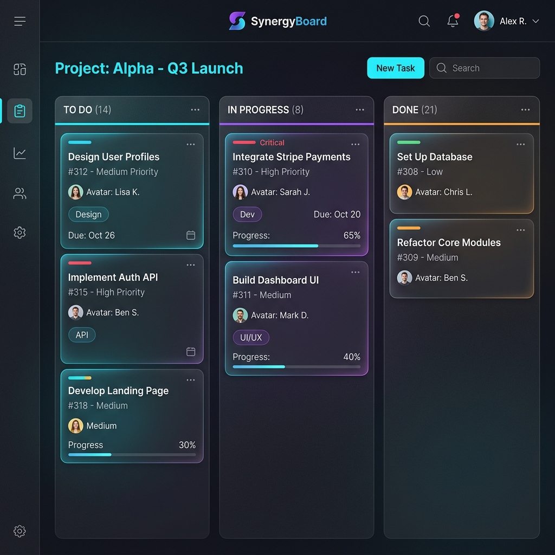Click the notification bell
The width and height of the screenshot is (555, 555).
[x=453, y=21]
